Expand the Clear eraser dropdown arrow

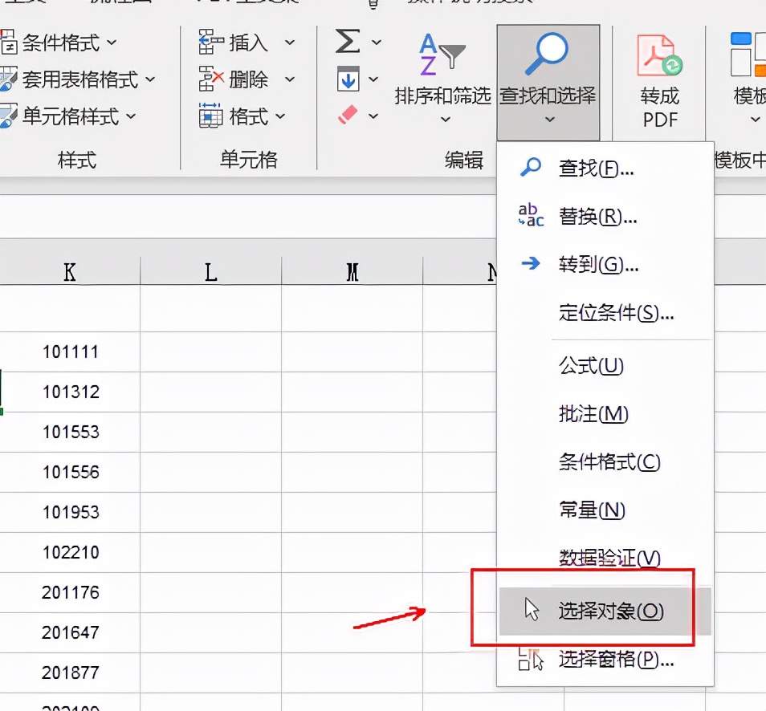coord(373,116)
